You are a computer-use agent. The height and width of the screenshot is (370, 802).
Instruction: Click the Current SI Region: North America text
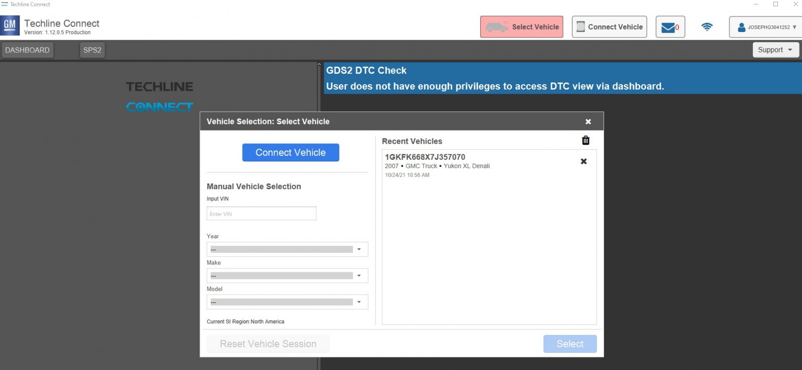coord(246,322)
